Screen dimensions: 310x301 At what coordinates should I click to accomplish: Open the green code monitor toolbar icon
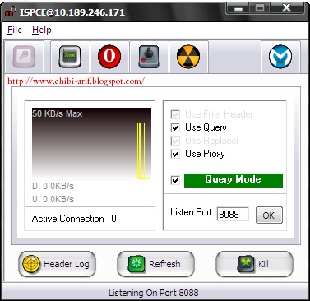(x=70, y=57)
